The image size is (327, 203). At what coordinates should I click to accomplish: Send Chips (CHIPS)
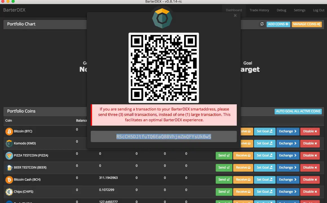click(224, 192)
